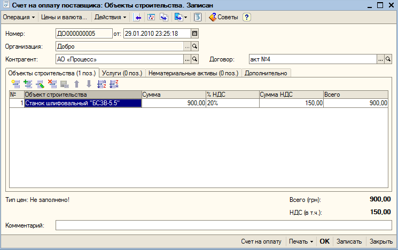Screen dimensions: 398x250
Task: Click the Договор field акт №4
Action: (x=313, y=59)
